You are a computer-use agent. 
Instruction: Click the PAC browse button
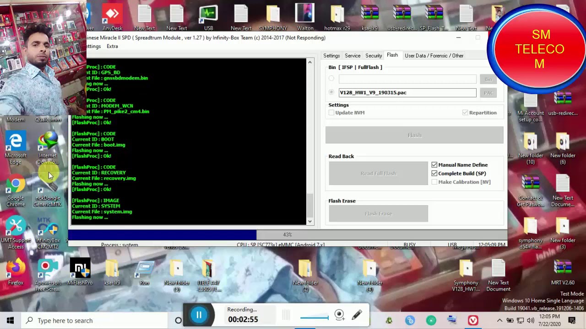(x=488, y=93)
